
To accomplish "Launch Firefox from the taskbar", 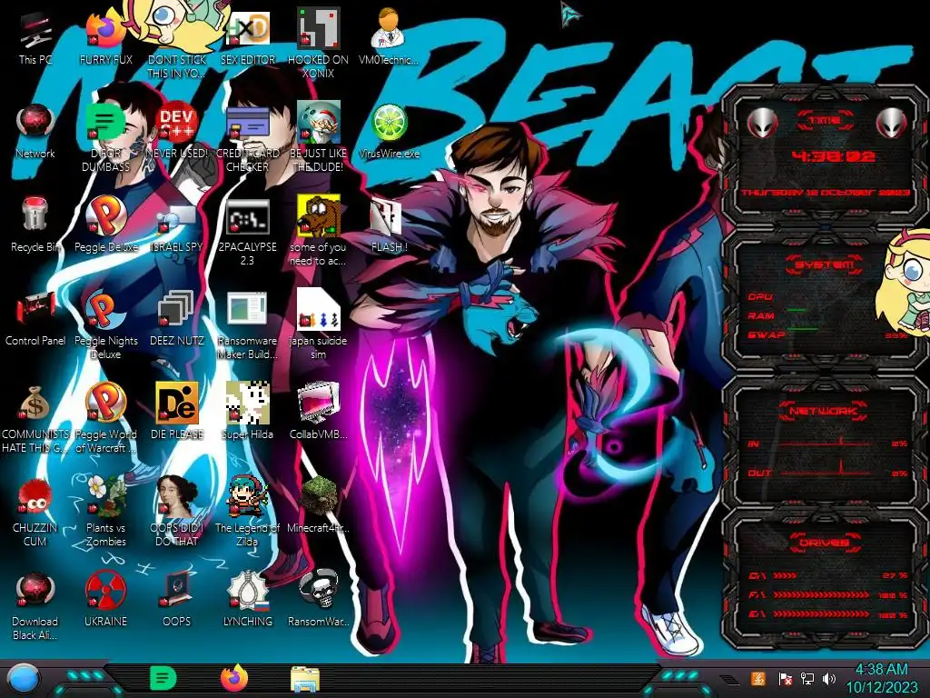I will point(234,678).
